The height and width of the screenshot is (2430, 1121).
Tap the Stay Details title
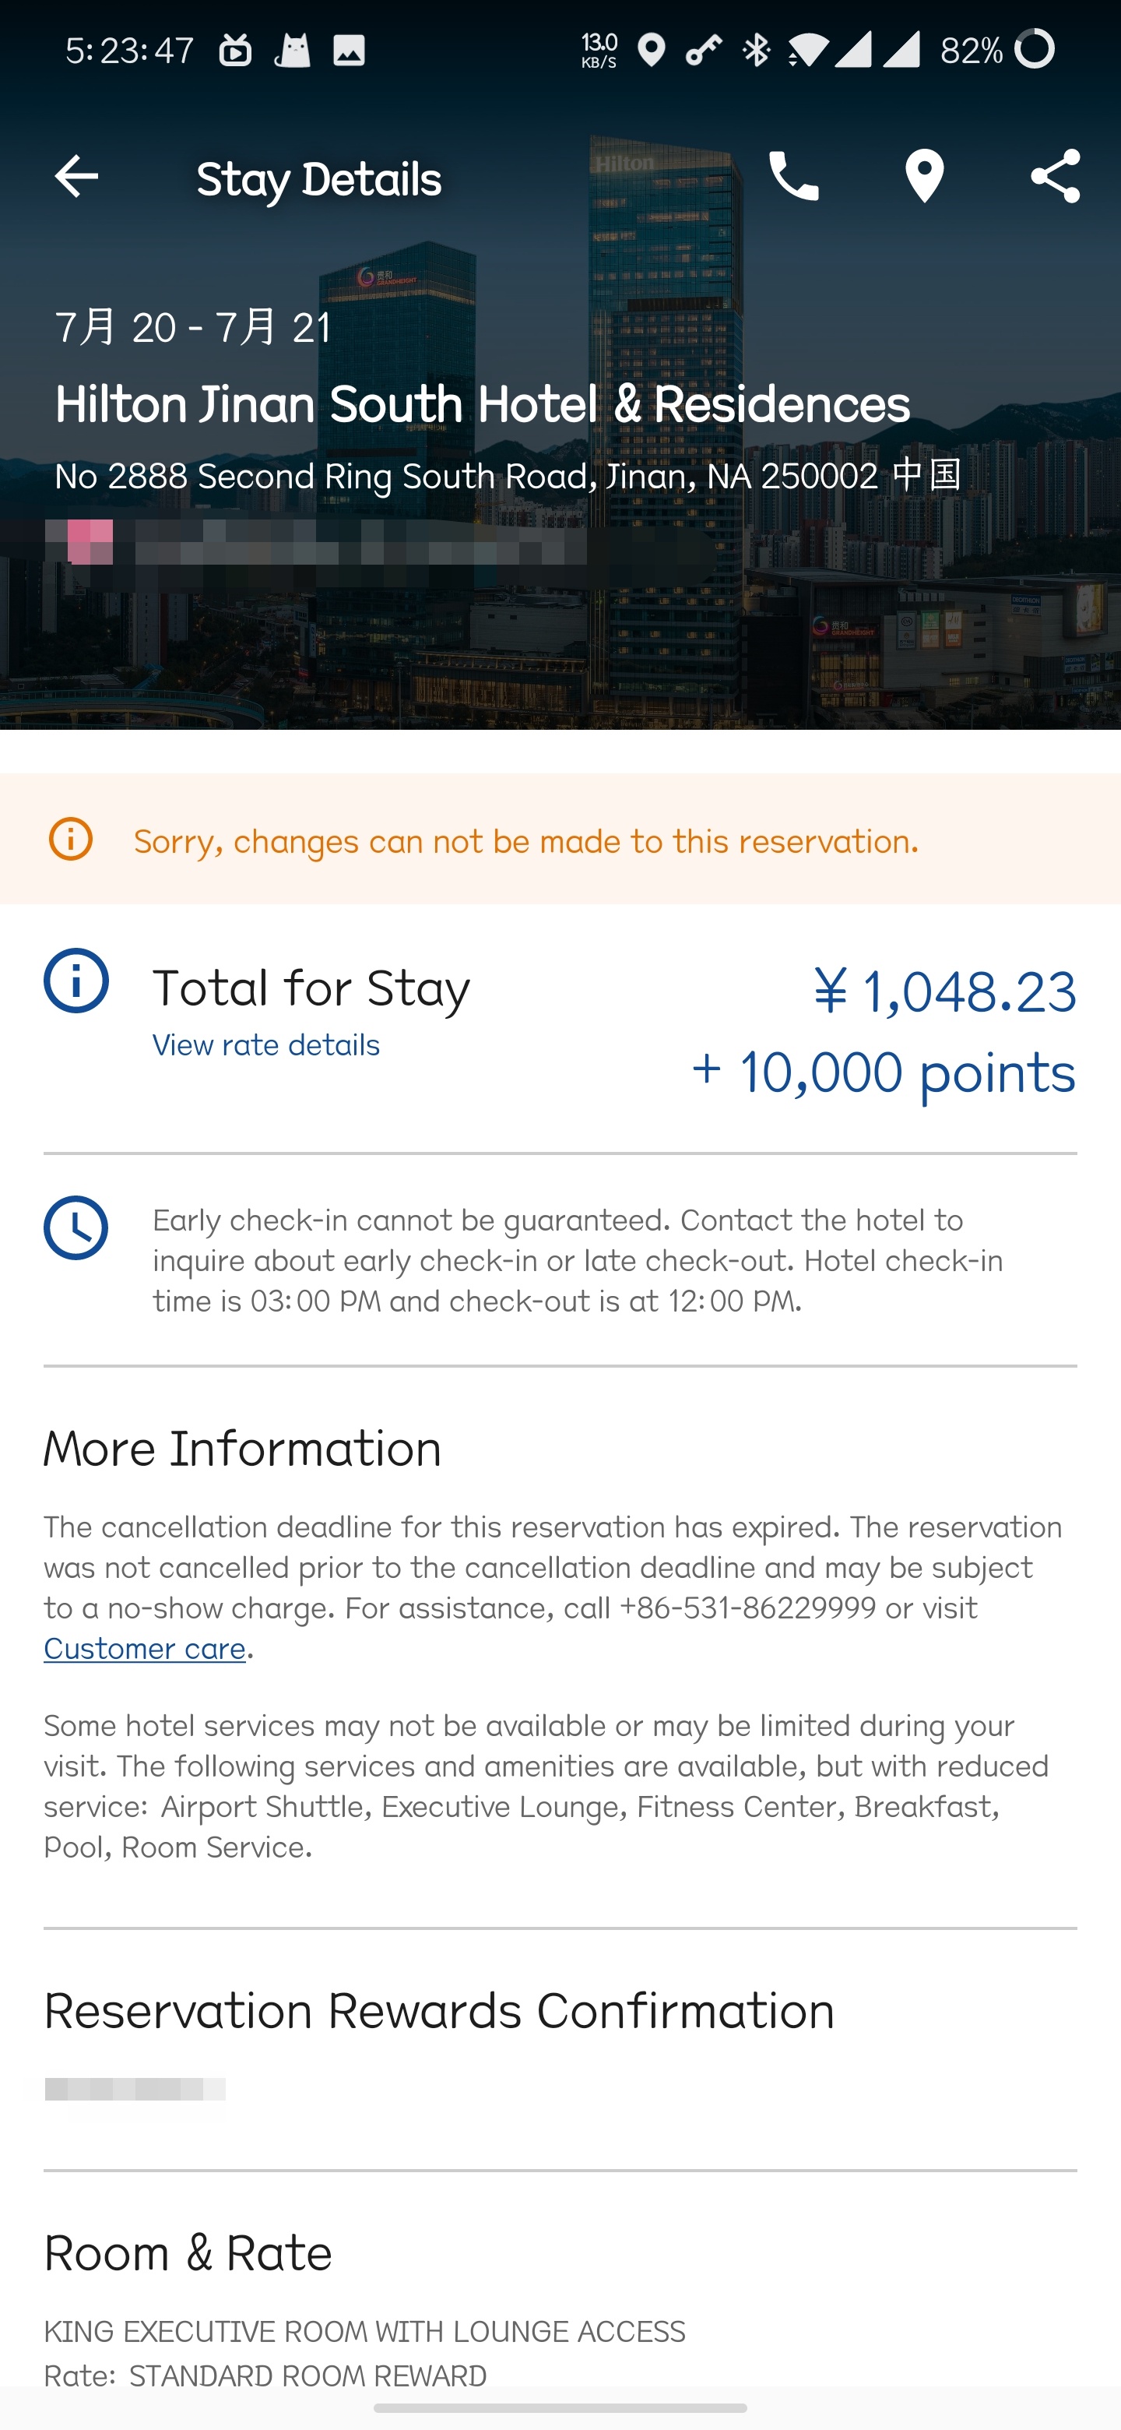(x=318, y=179)
